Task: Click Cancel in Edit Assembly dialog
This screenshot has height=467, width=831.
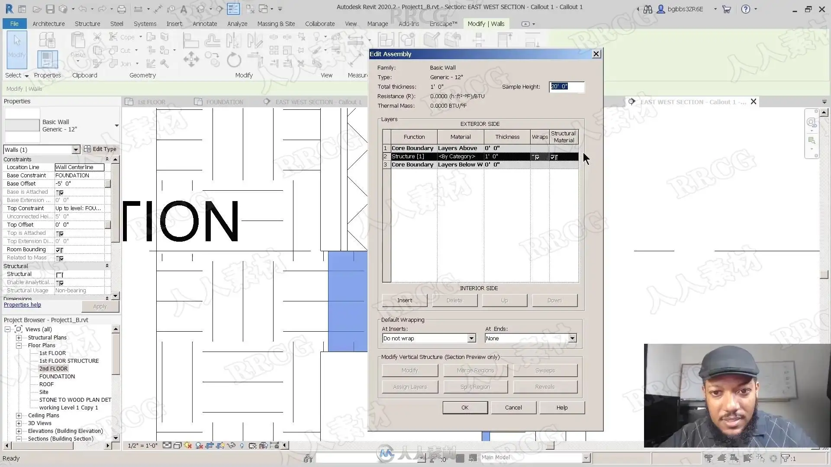Action: (x=513, y=407)
